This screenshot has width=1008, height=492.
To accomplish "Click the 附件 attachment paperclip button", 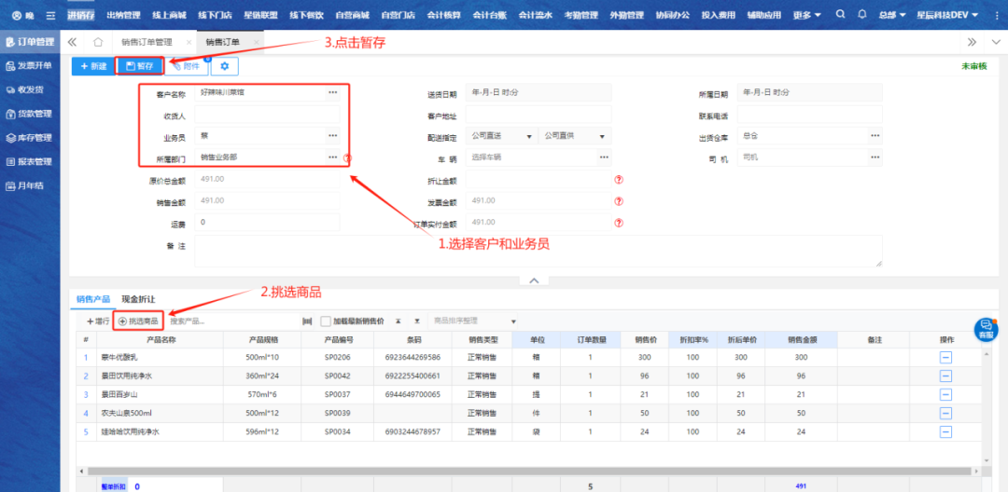I will (x=187, y=66).
